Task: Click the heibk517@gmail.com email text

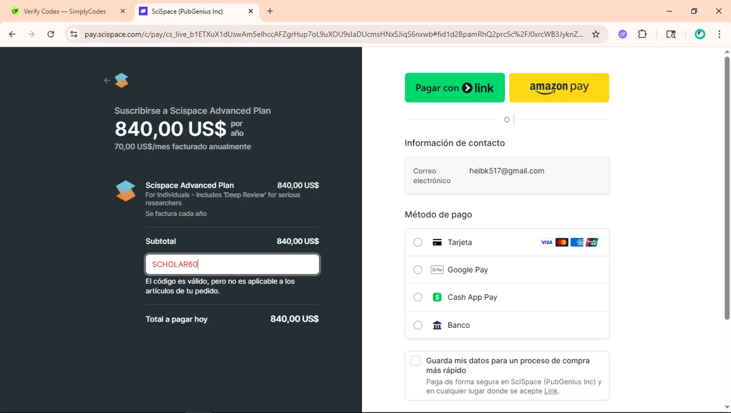Action: pos(507,171)
